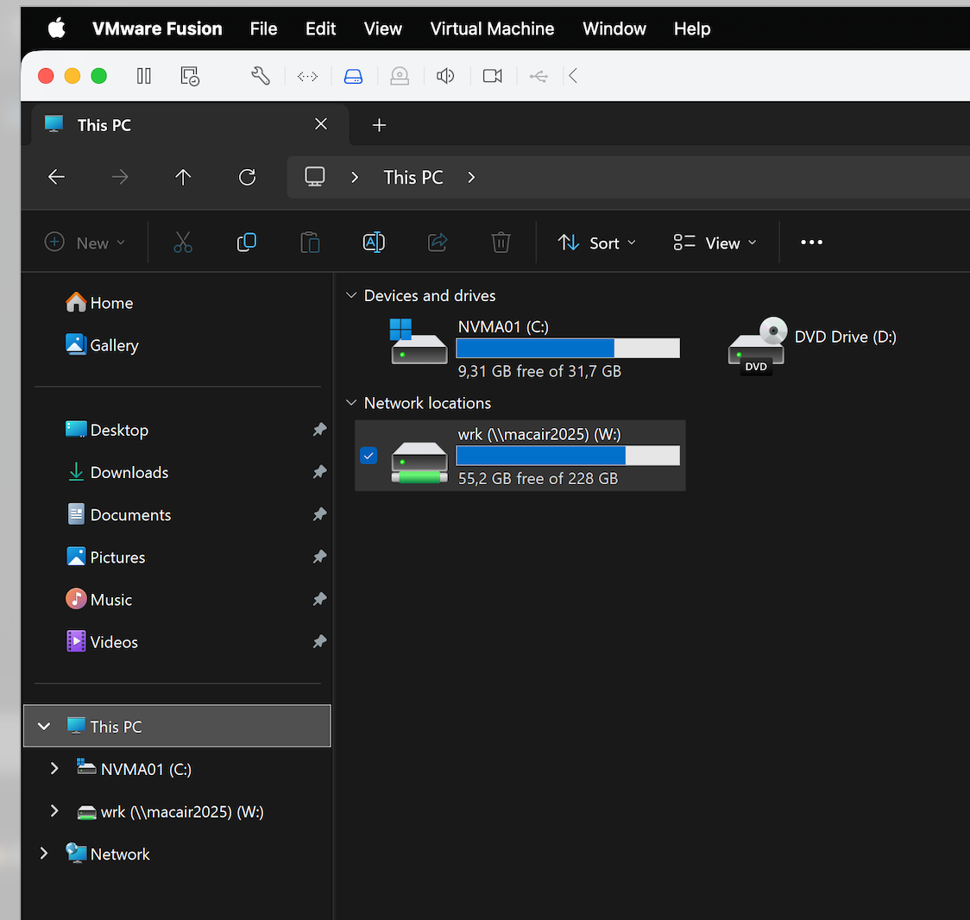970x920 pixels.
Task: Click This PC in the address bar
Action: (413, 178)
